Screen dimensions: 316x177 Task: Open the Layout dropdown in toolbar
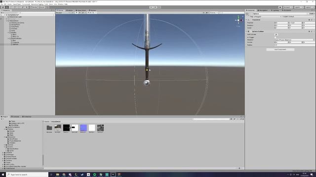(310, 7)
